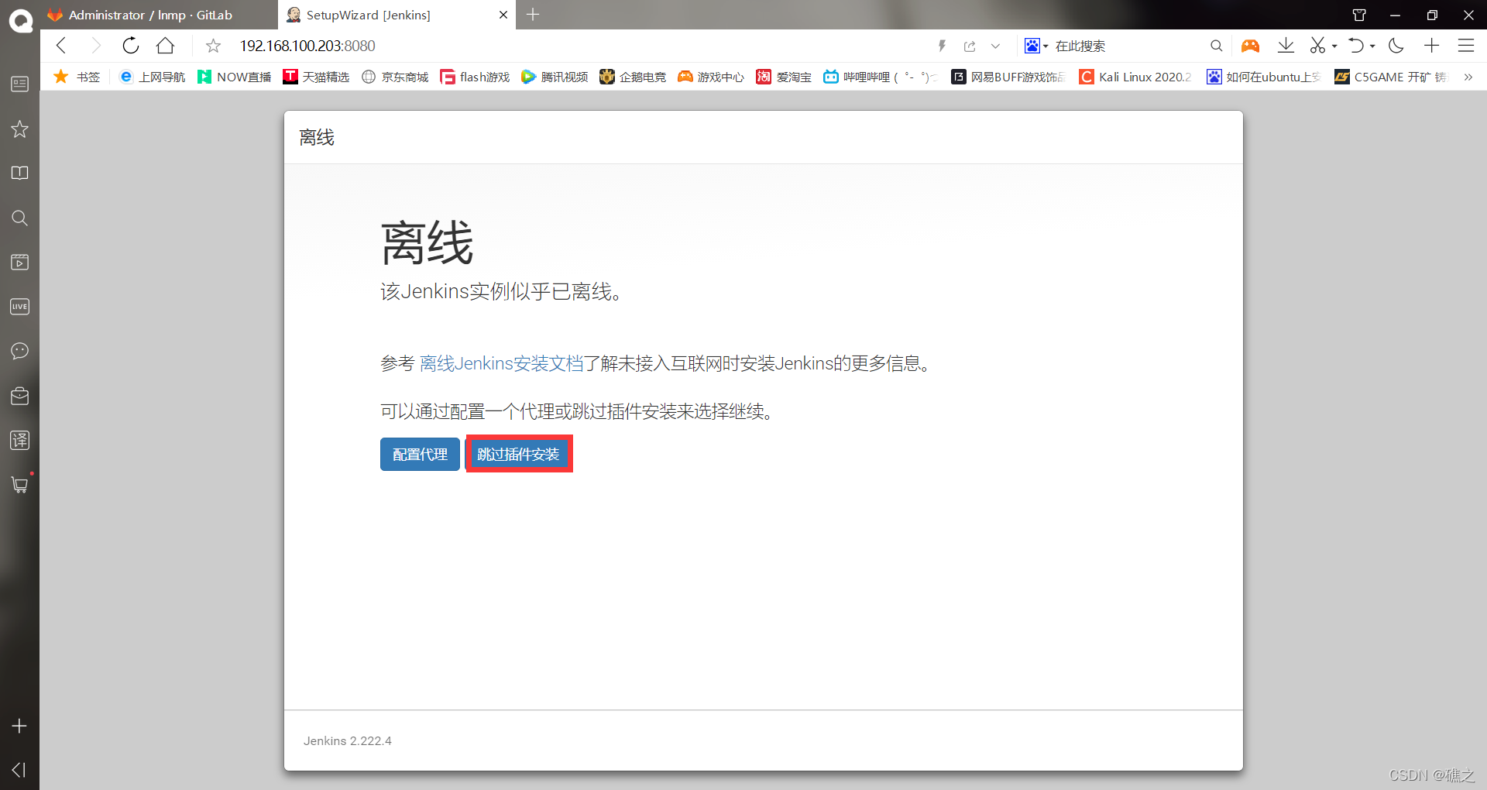This screenshot has height=790, width=1487.
Task: Click the browser logo icon
Action: 20,20
